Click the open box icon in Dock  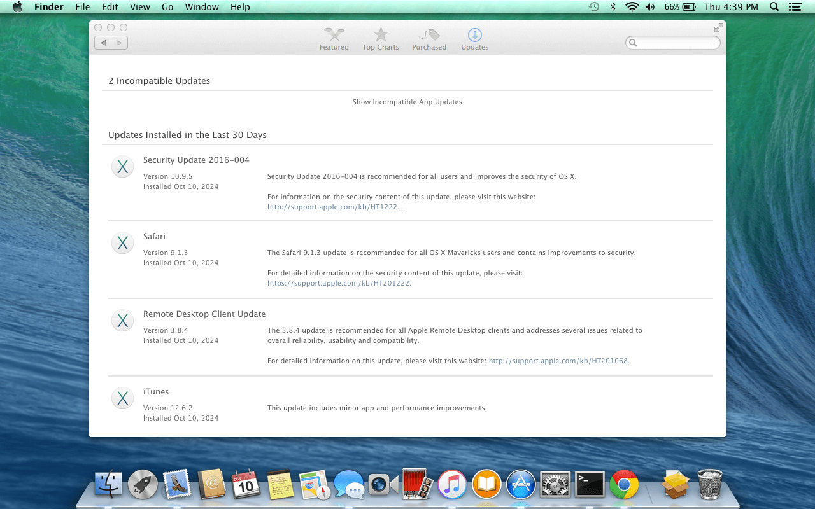(x=676, y=485)
